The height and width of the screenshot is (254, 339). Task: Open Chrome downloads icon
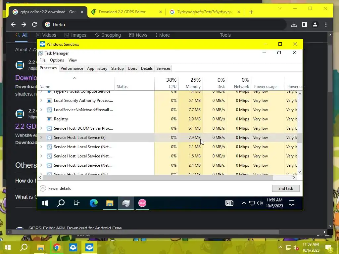(x=294, y=24)
